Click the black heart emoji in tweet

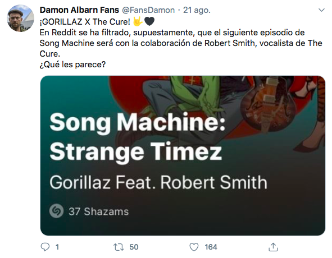[149, 21]
